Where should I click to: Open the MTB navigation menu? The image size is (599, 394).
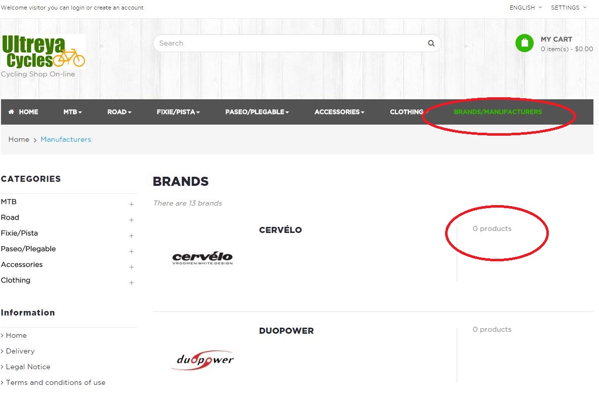click(72, 112)
